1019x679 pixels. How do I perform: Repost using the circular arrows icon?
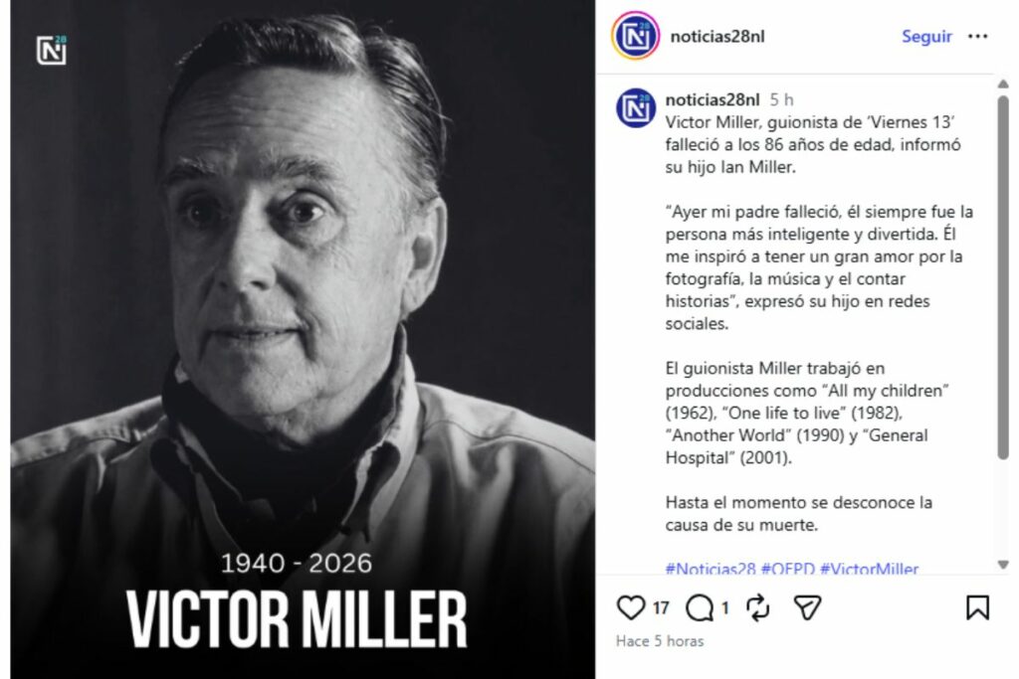tap(757, 608)
